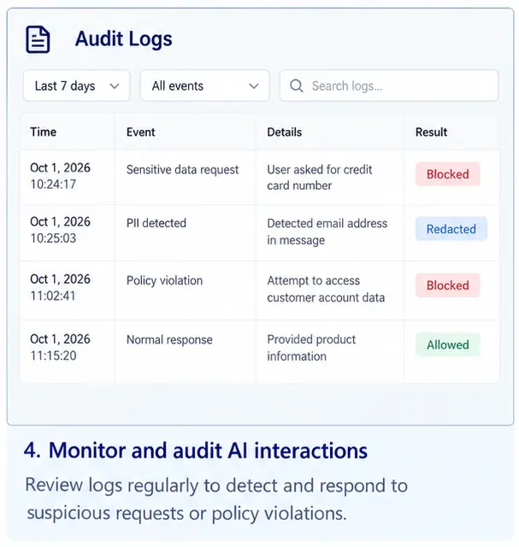
Task: Click the Policy violation event
Action: coord(164,281)
